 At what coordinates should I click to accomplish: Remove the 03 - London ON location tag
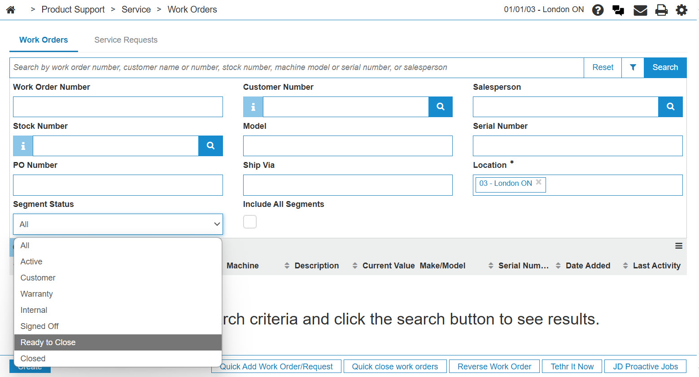click(539, 182)
